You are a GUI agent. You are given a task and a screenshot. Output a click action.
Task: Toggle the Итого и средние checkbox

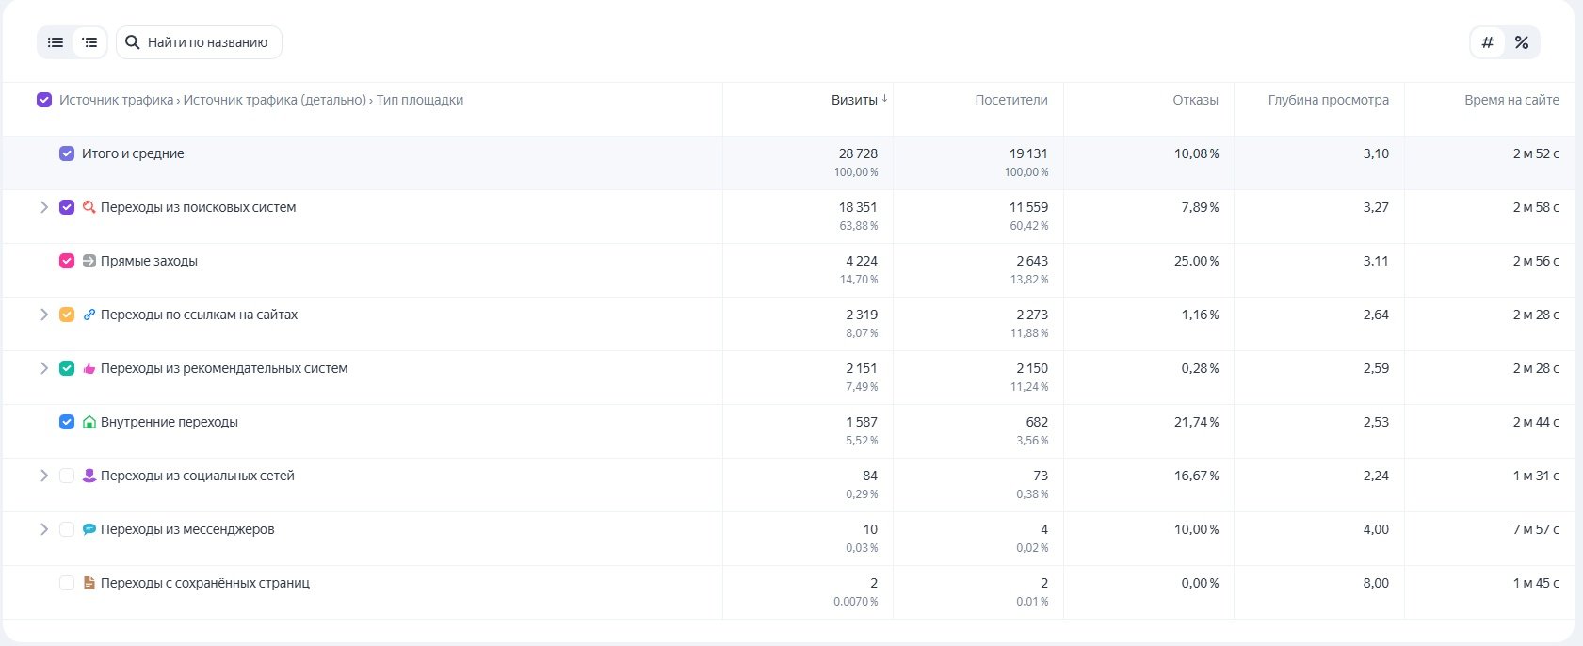coord(67,153)
